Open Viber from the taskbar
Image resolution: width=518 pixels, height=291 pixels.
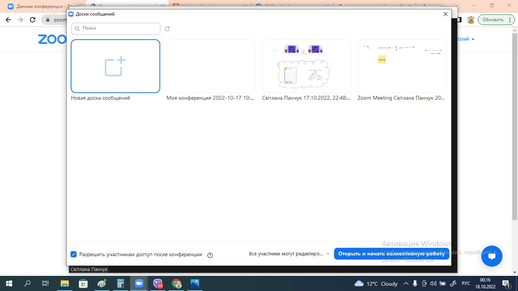click(x=157, y=283)
